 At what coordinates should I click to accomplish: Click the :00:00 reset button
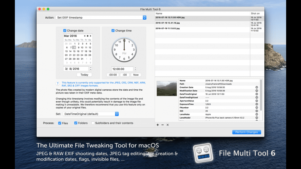click(x=113, y=75)
